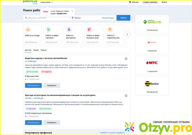Open the warehouse jobs category icon
The image size is (192, 135).
[28, 29]
